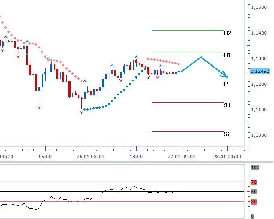This screenshot has height=219, width=274.
Task: Click the blue up-fractal marker above the 18:00 high
Action: (136, 57)
